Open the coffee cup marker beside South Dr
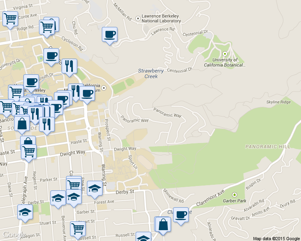 click(x=31, y=83)
